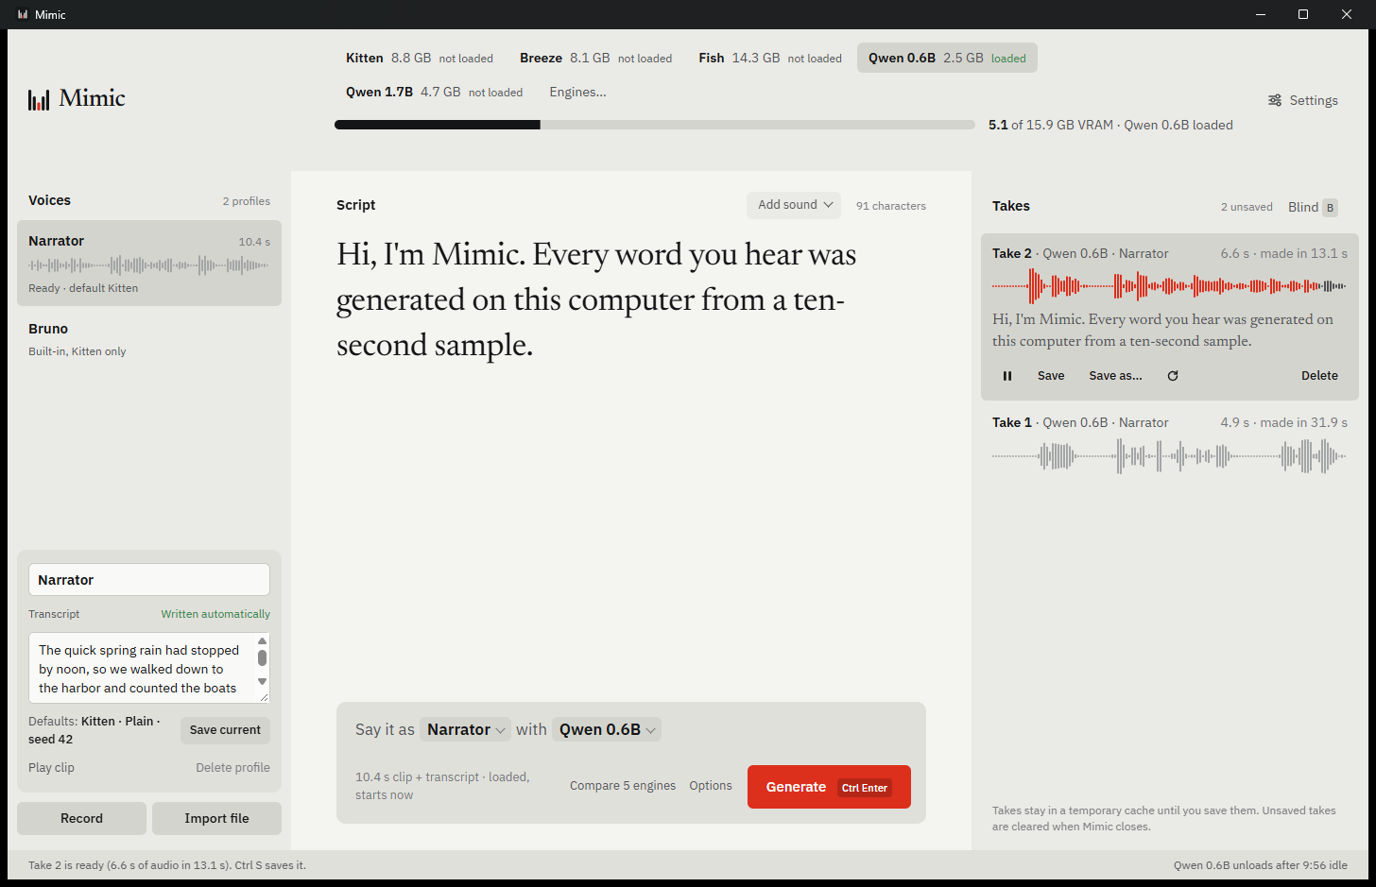Click the Narrator profile name field
This screenshot has width=1376, height=887.
pos(149,580)
